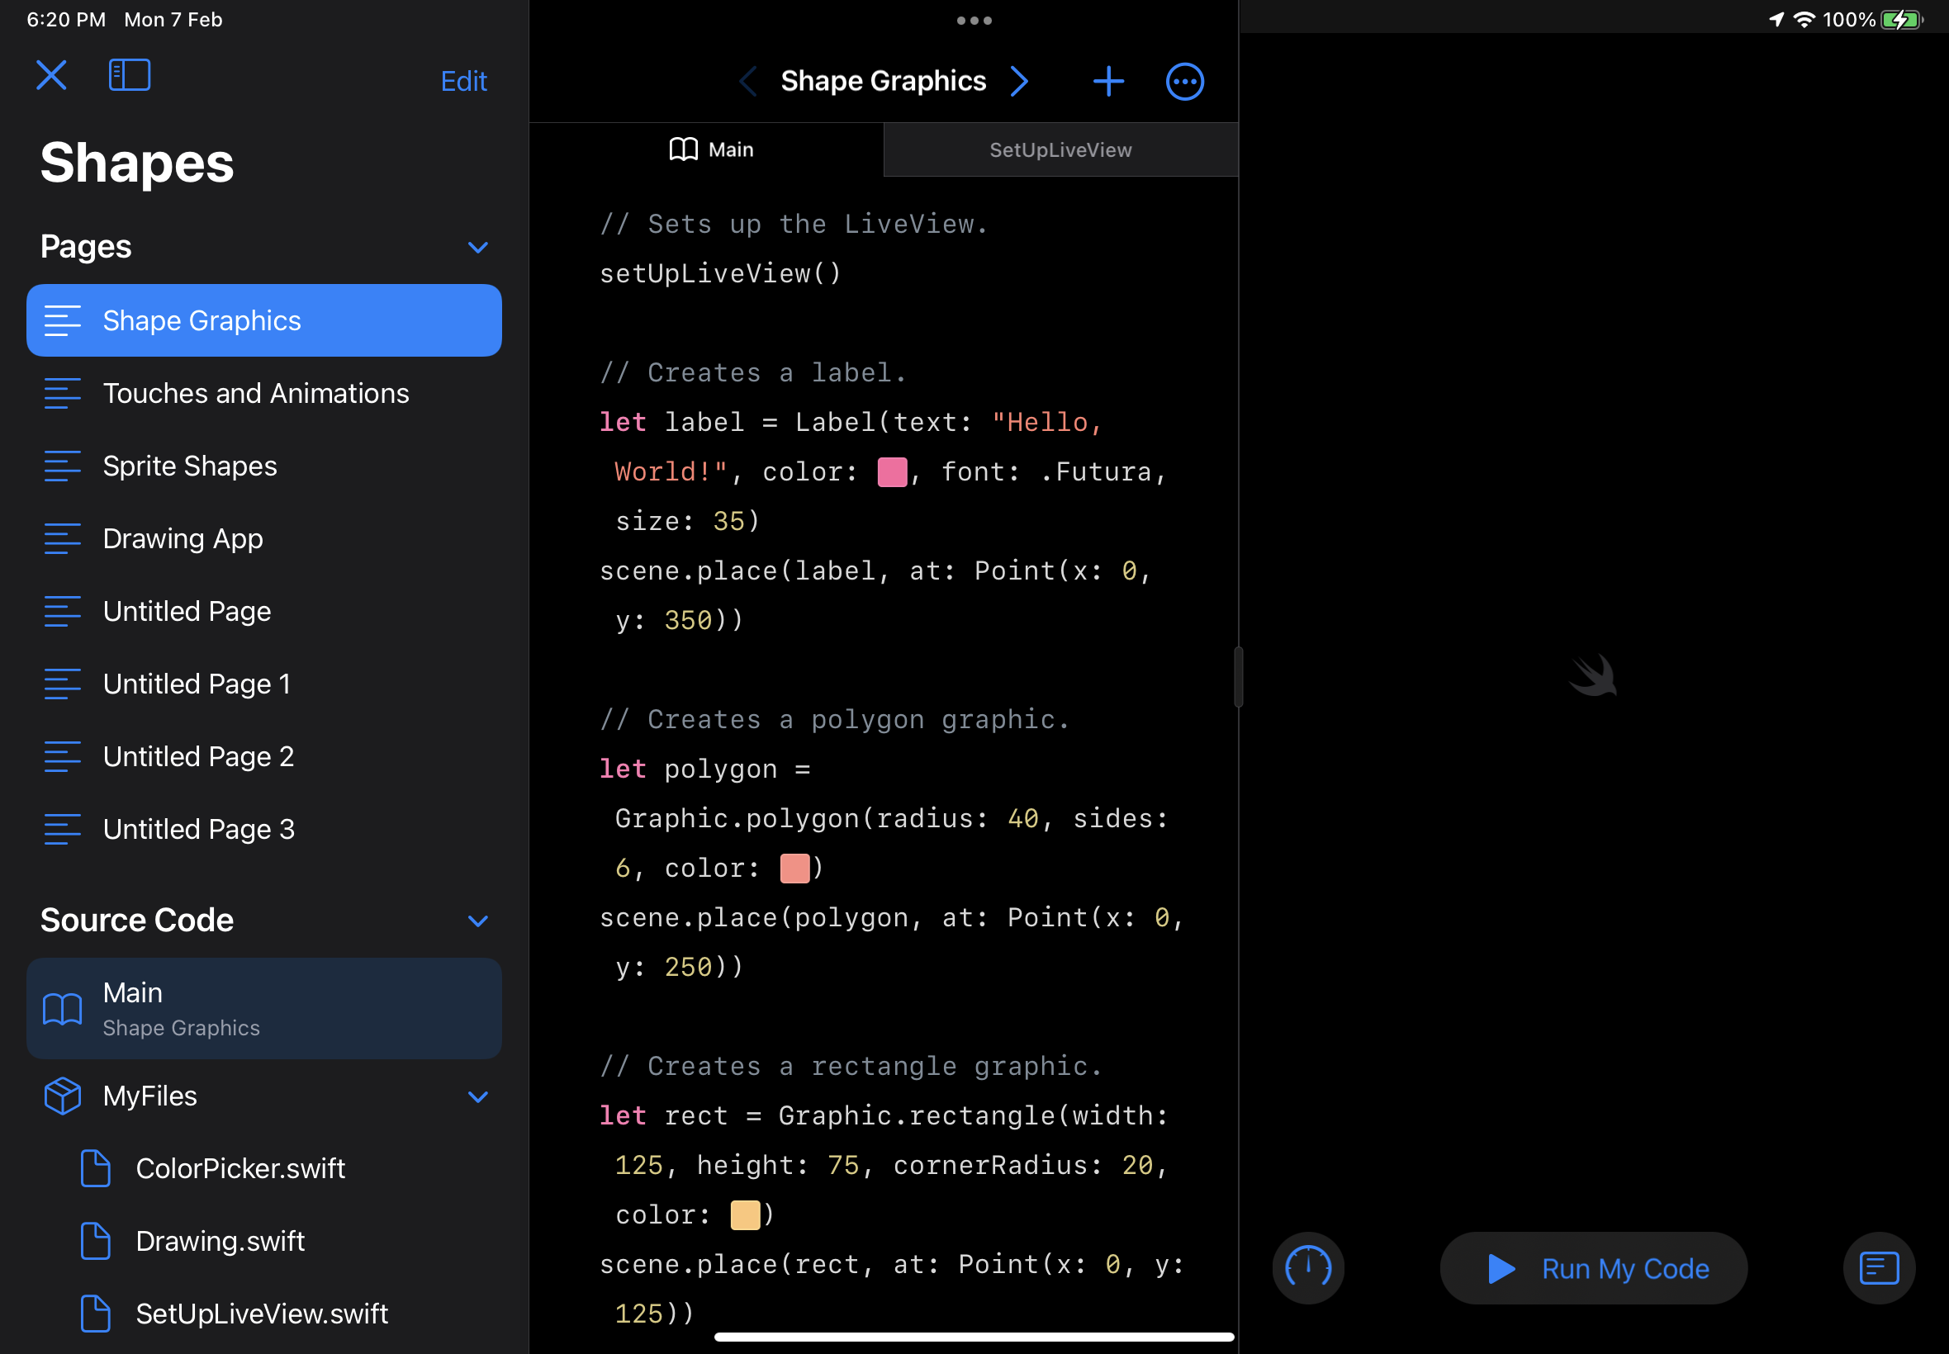Tap the Edit button in sidebar

pyautogui.click(x=463, y=82)
